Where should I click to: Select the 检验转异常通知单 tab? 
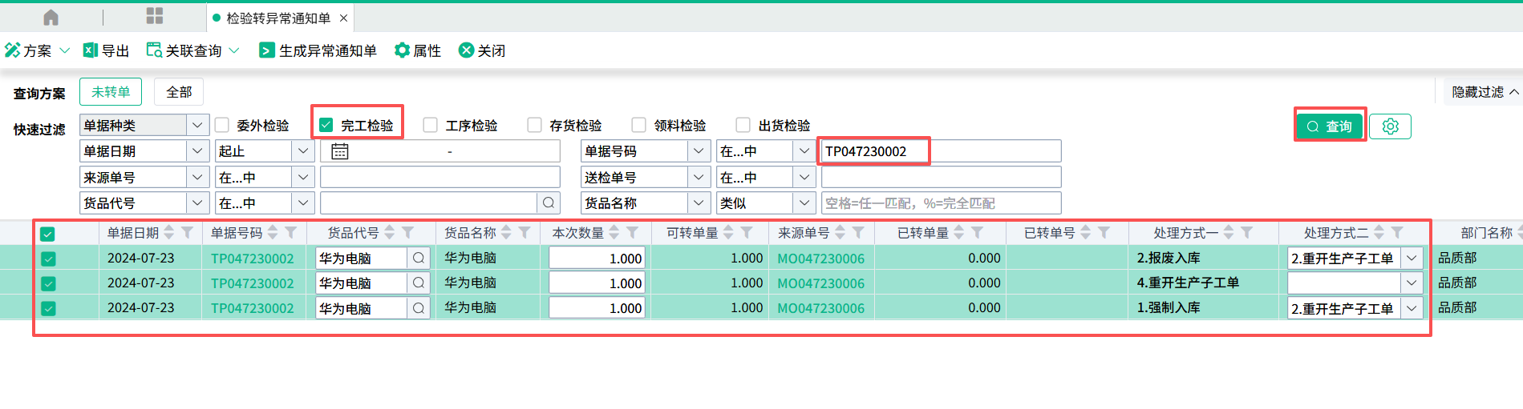277,18
